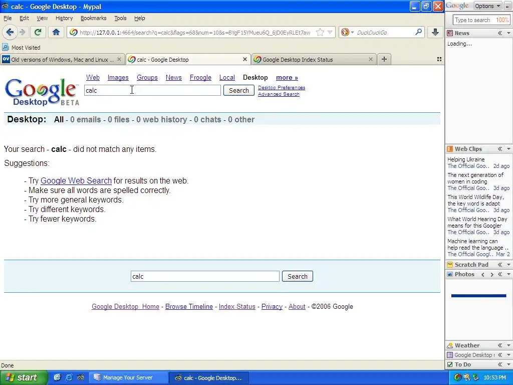Open the Web Clips panel menu arrow

(508, 149)
